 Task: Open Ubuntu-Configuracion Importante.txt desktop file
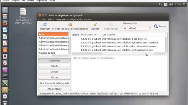coord(23,16)
